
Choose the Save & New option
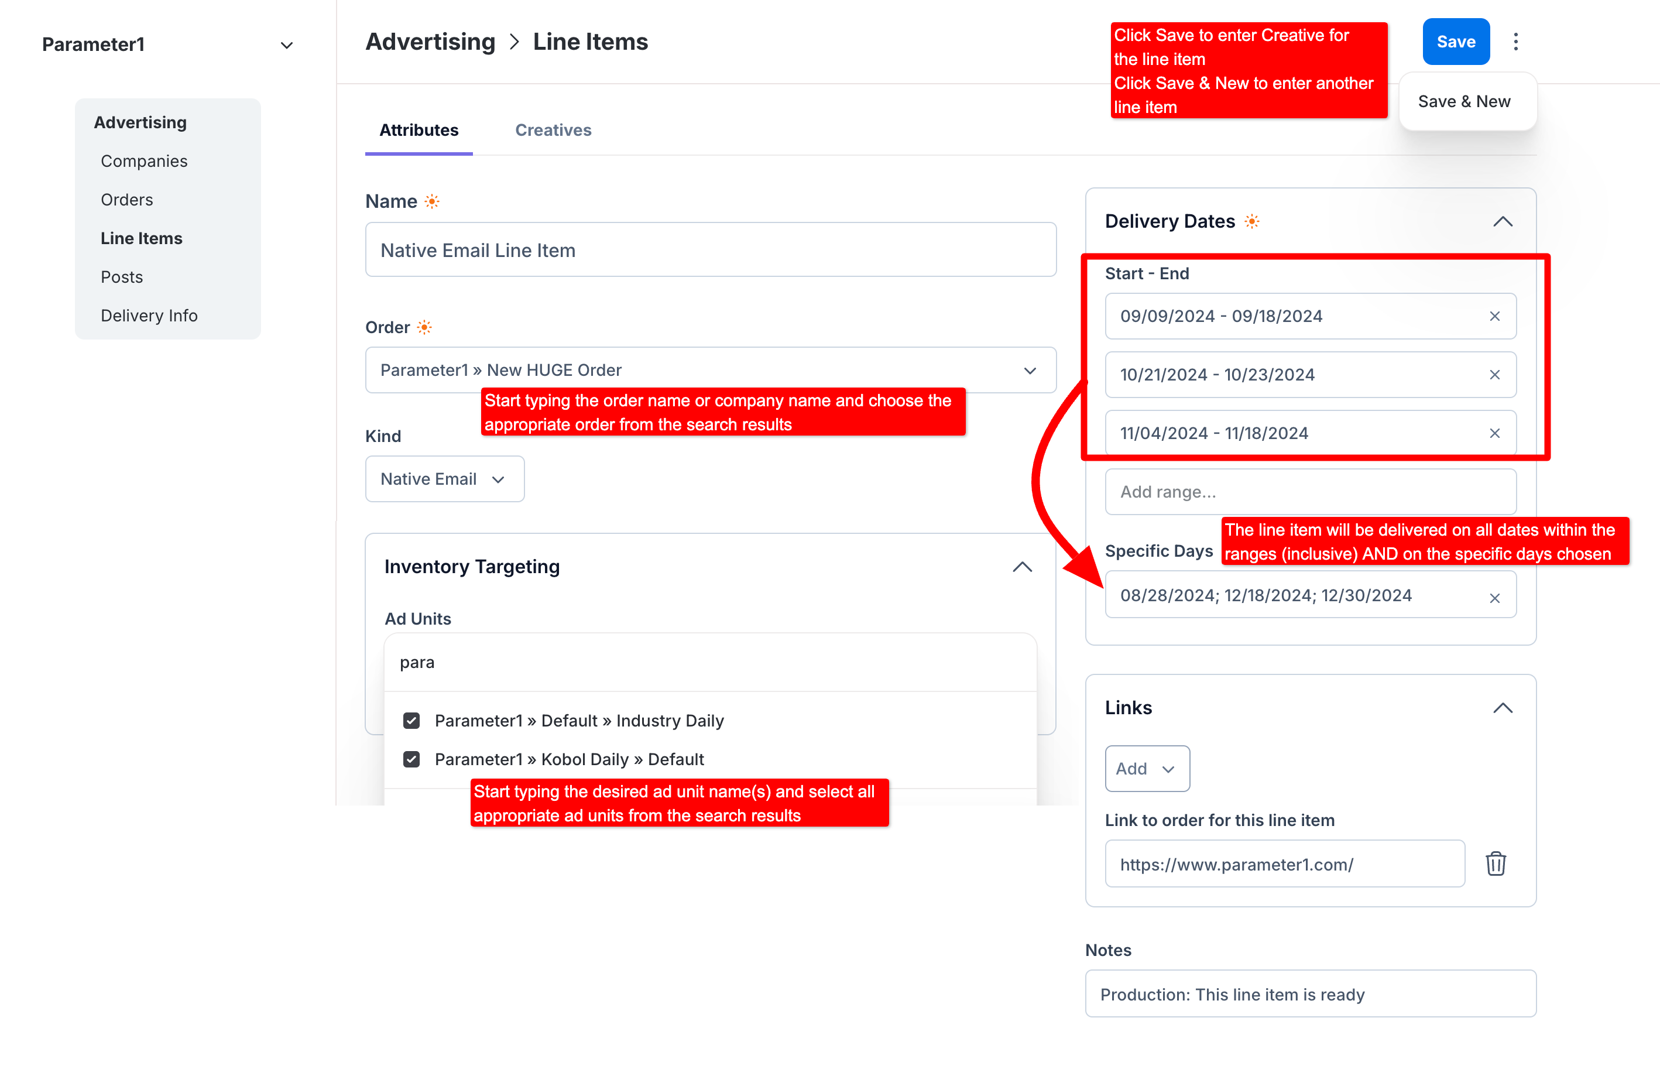[x=1464, y=102]
